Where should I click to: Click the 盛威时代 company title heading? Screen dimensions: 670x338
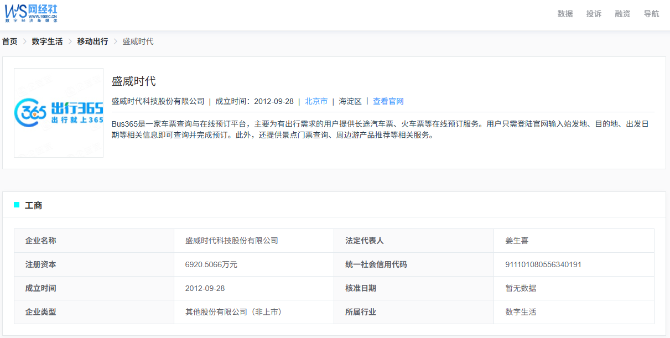134,81
